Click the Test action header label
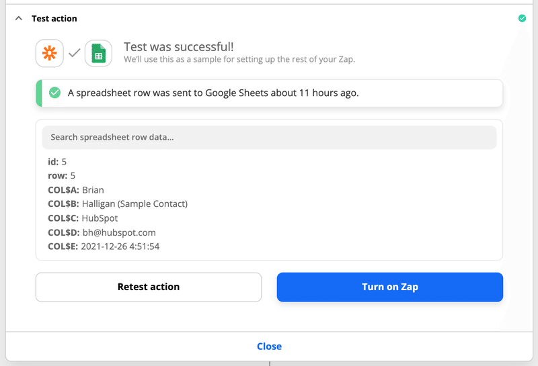Viewport: 538px width, 366px height. [54, 19]
